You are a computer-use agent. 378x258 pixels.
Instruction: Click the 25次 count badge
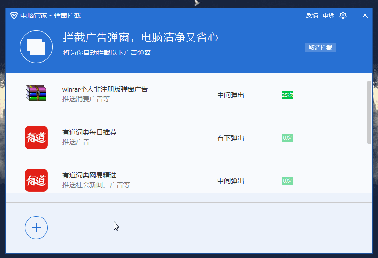pos(288,95)
